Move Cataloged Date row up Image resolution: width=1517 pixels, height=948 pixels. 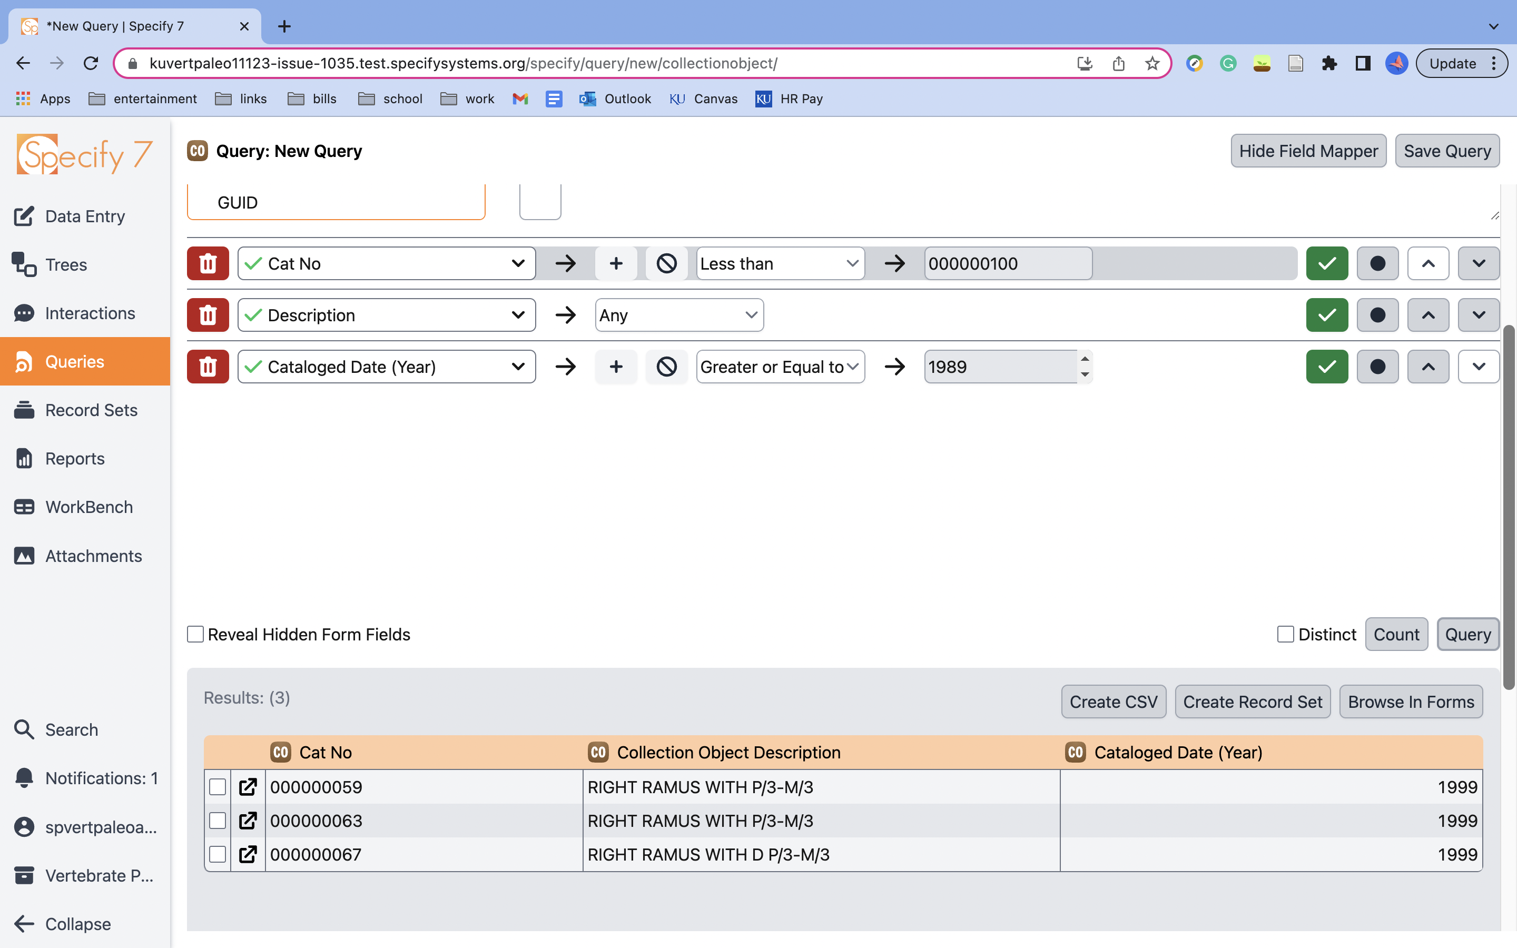tap(1428, 367)
